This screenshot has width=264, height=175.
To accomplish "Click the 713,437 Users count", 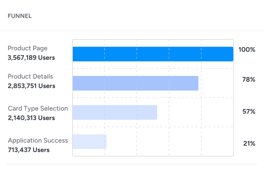I will [x=29, y=150].
